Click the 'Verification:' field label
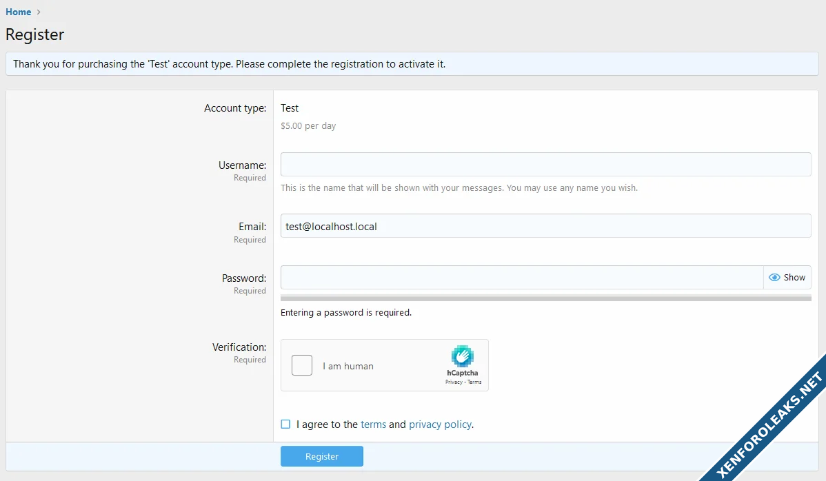 click(239, 347)
